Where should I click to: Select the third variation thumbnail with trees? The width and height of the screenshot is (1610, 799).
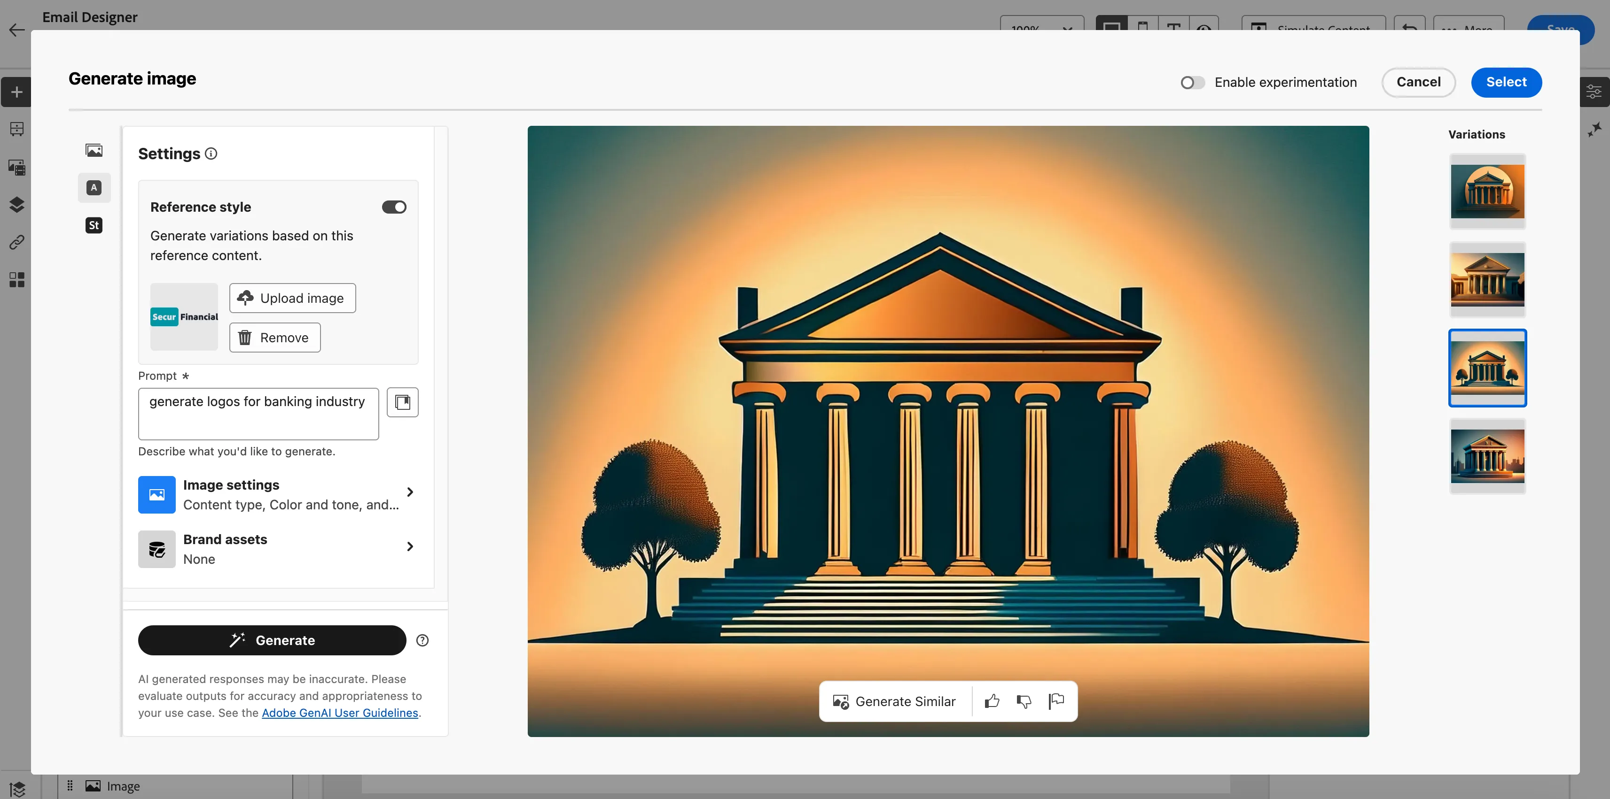(x=1487, y=369)
